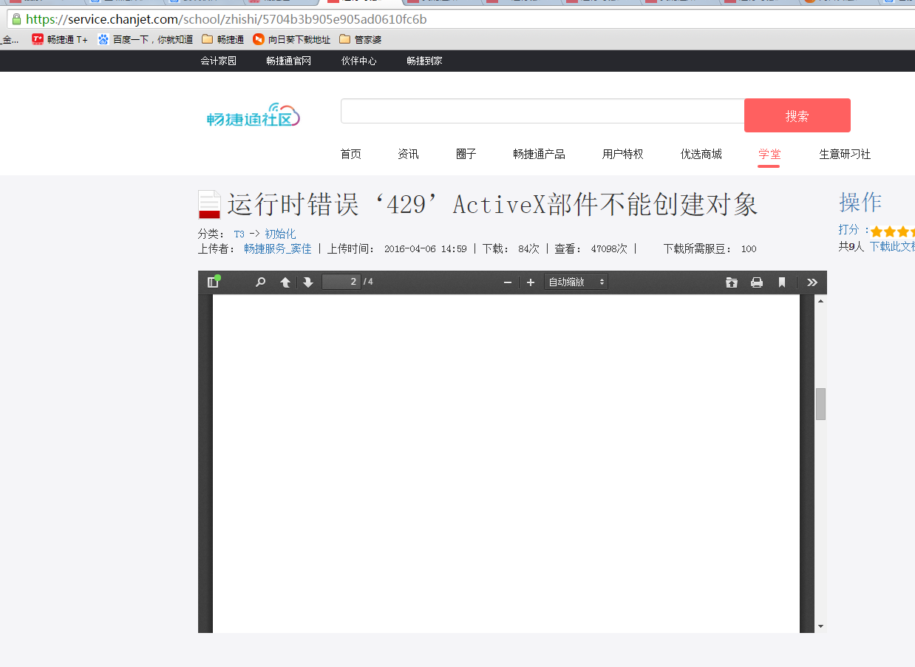Click the second rating star
This screenshot has width=915, height=667.
[890, 231]
